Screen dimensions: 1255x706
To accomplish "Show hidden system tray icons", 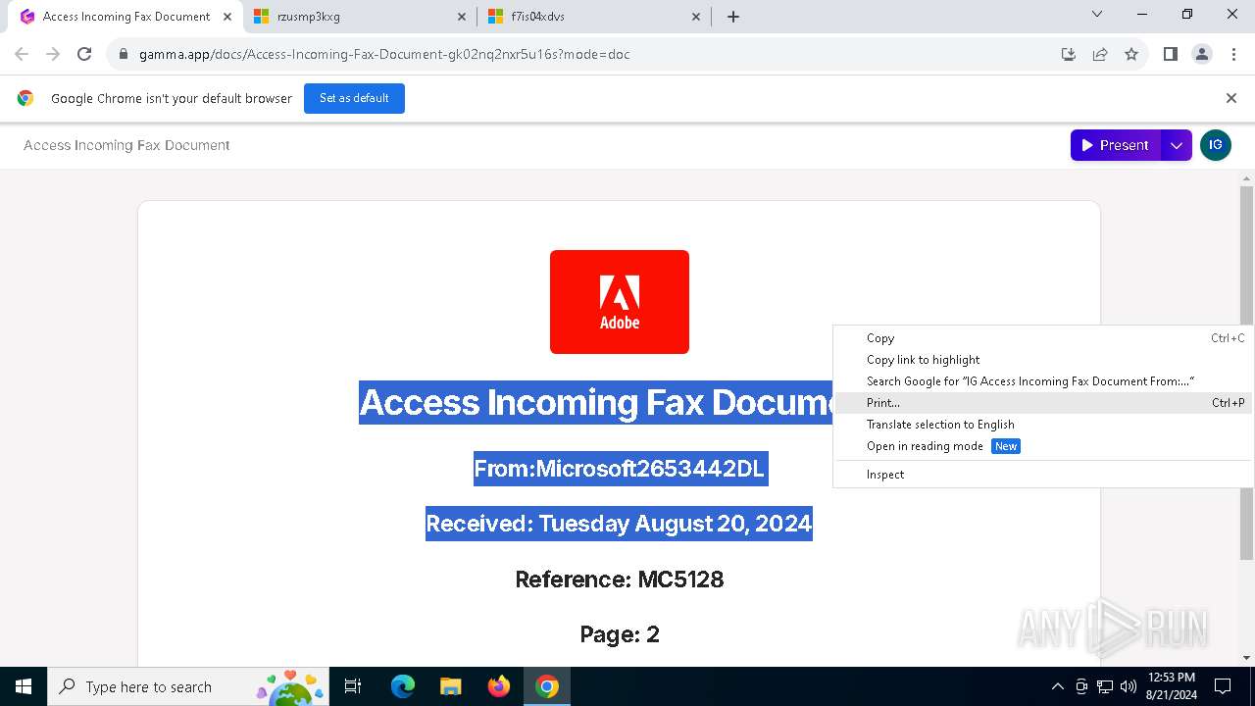I will 1057,686.
